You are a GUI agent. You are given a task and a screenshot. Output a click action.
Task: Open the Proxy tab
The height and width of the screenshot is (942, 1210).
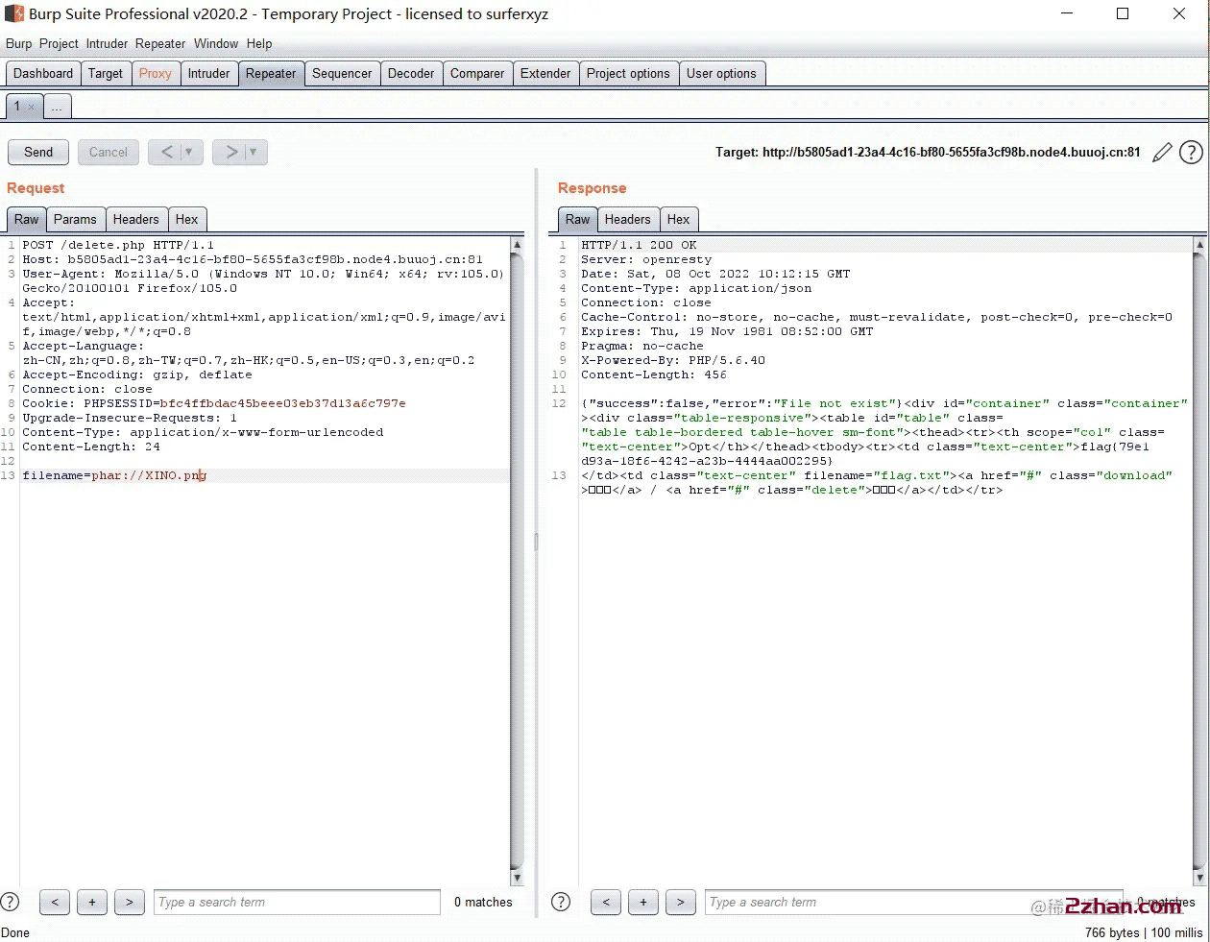[155, 73]
